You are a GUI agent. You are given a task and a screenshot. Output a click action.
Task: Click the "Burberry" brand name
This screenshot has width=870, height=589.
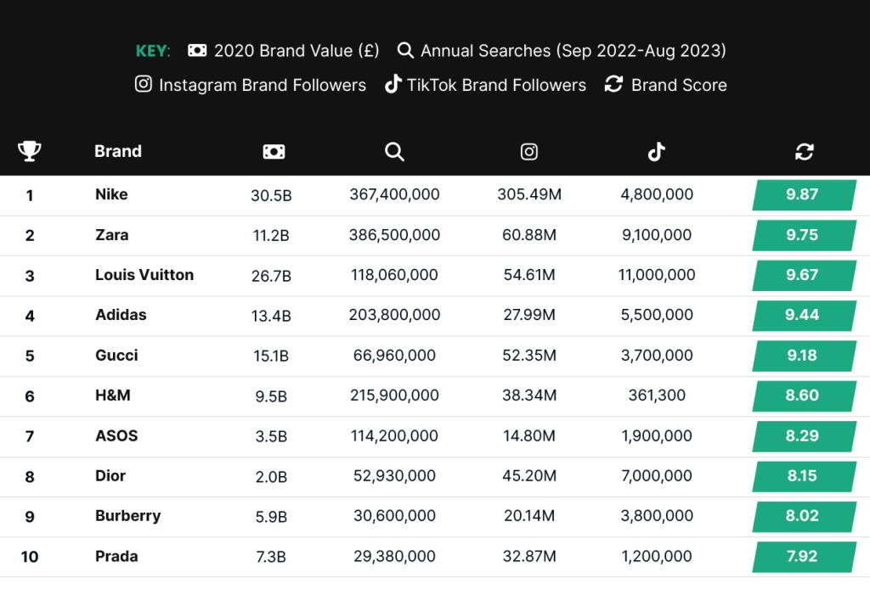point(128,516)
